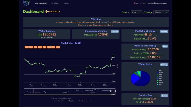Viewport: 191px width, 107px height.
Task: Click the Diamond Pigs logo icon
Action: [x=26, y=3]
